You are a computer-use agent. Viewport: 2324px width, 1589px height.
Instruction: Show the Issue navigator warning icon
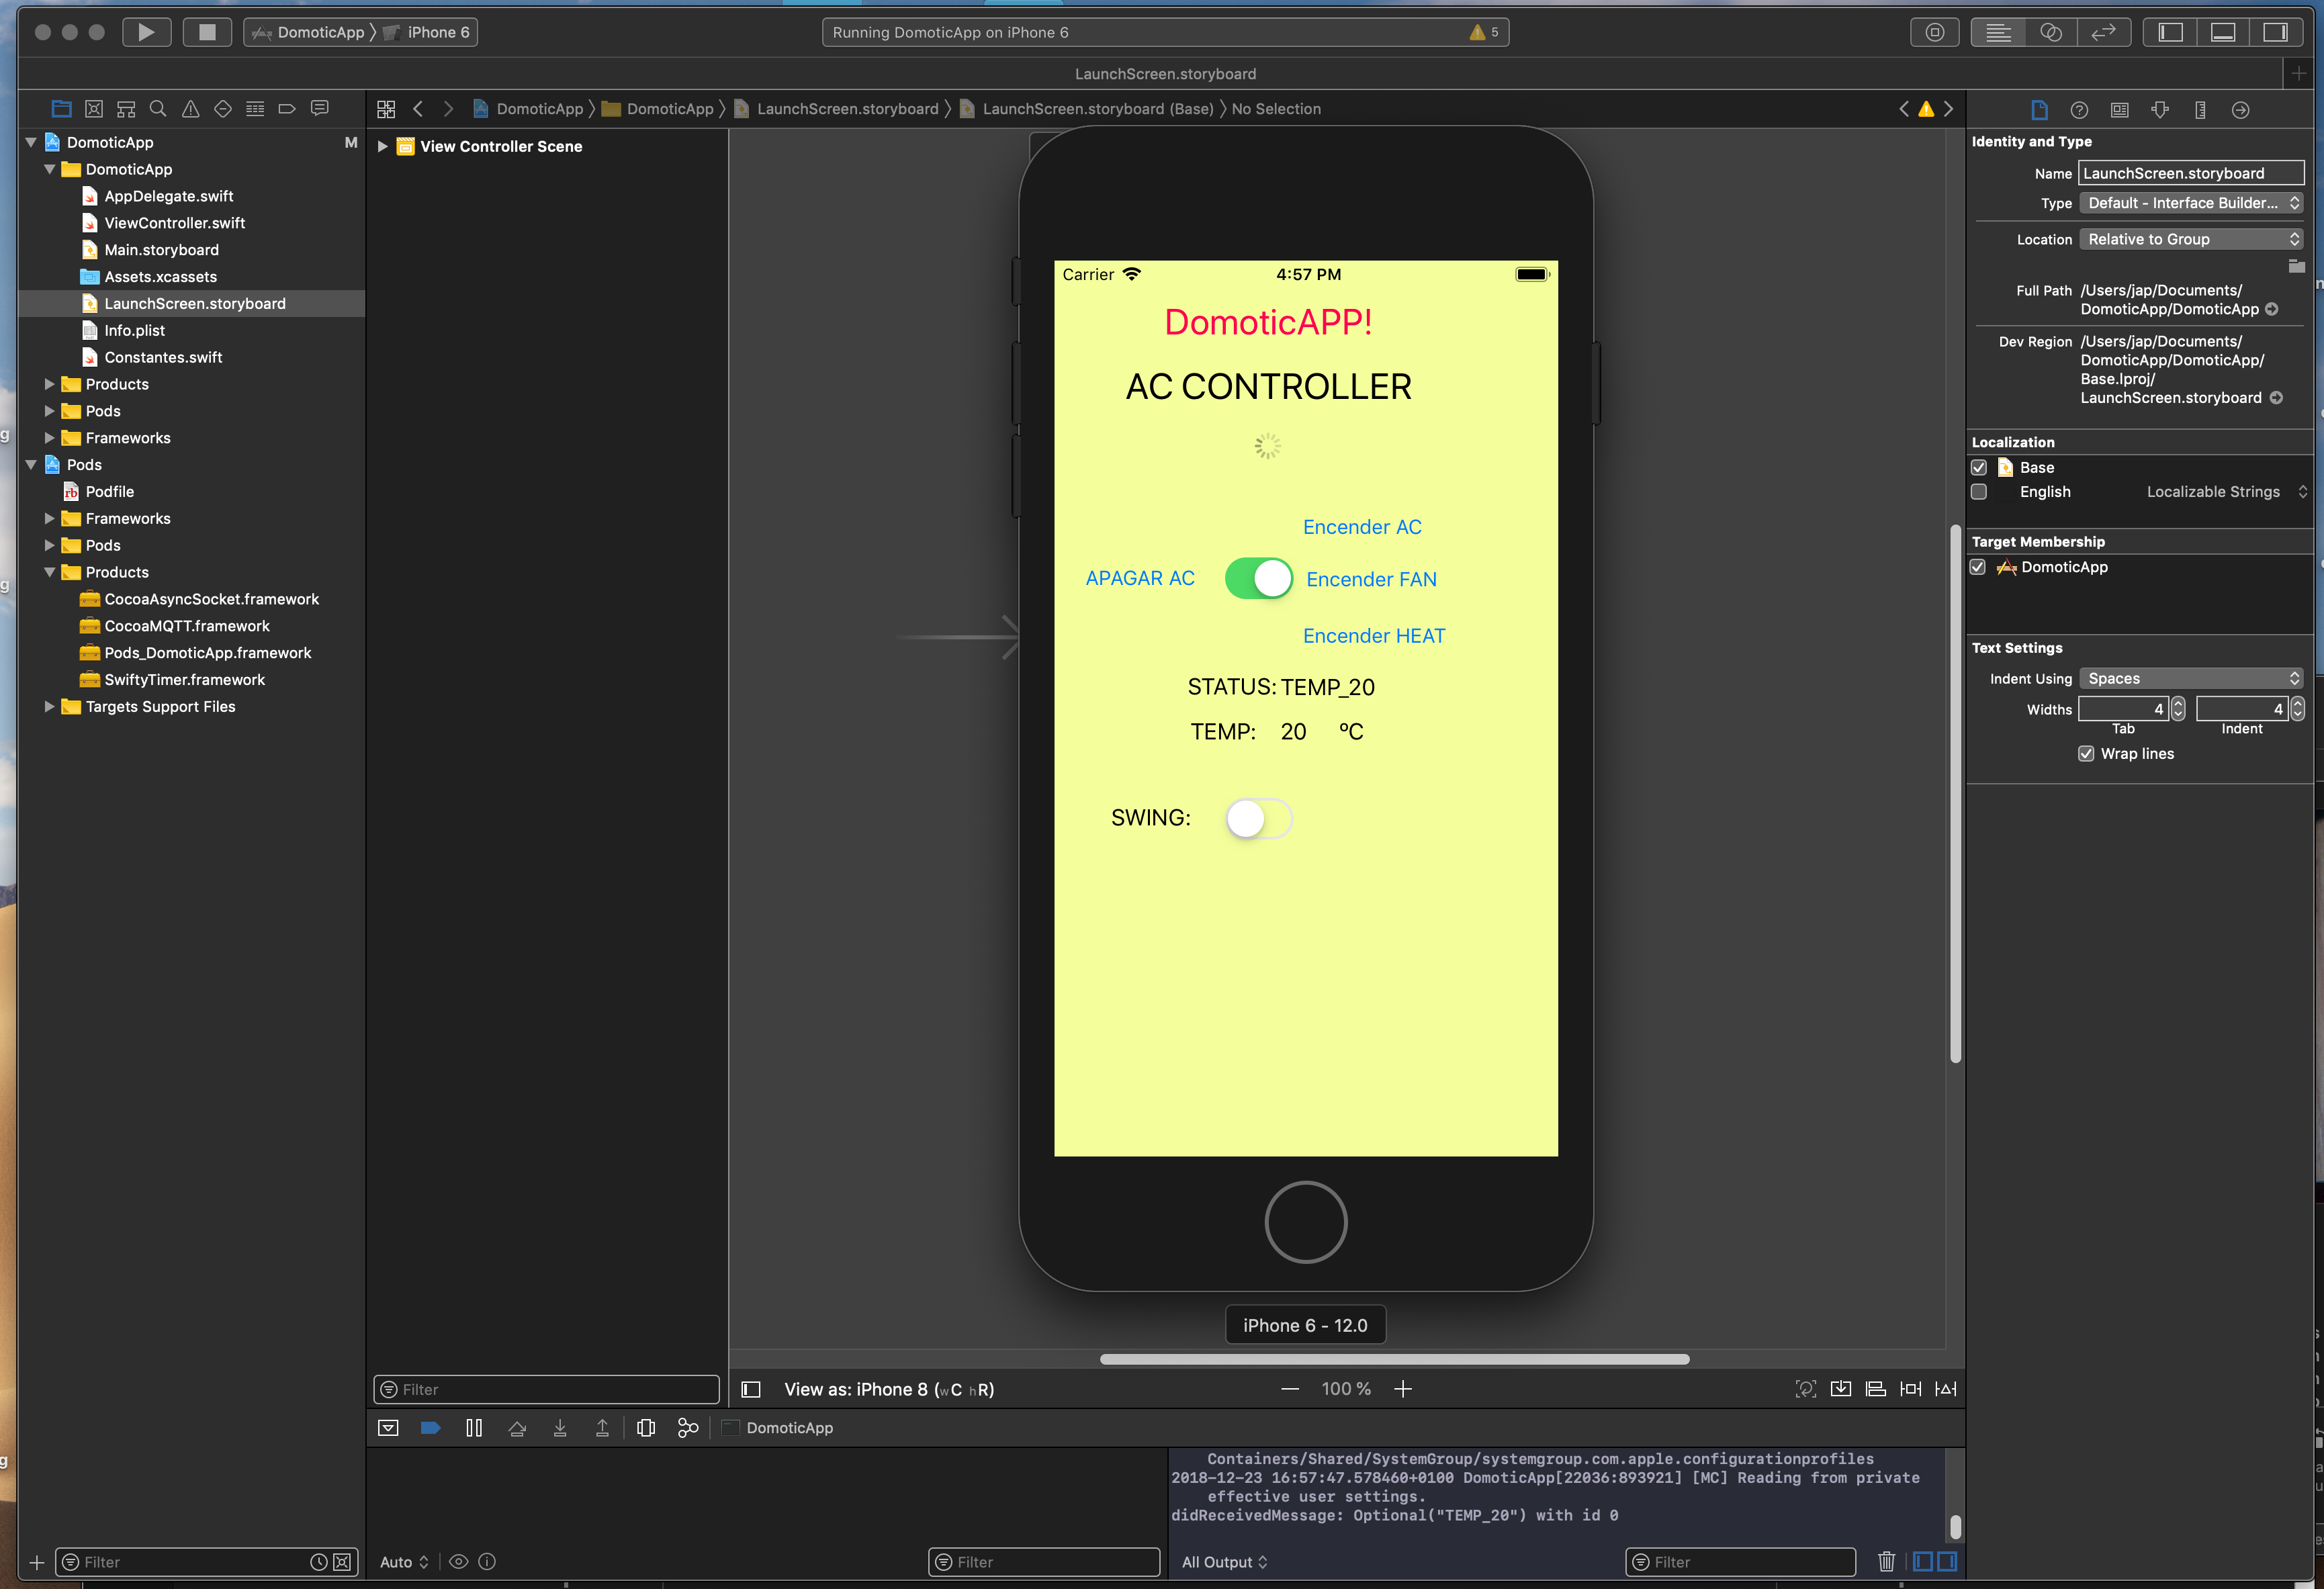pos(190,109)
